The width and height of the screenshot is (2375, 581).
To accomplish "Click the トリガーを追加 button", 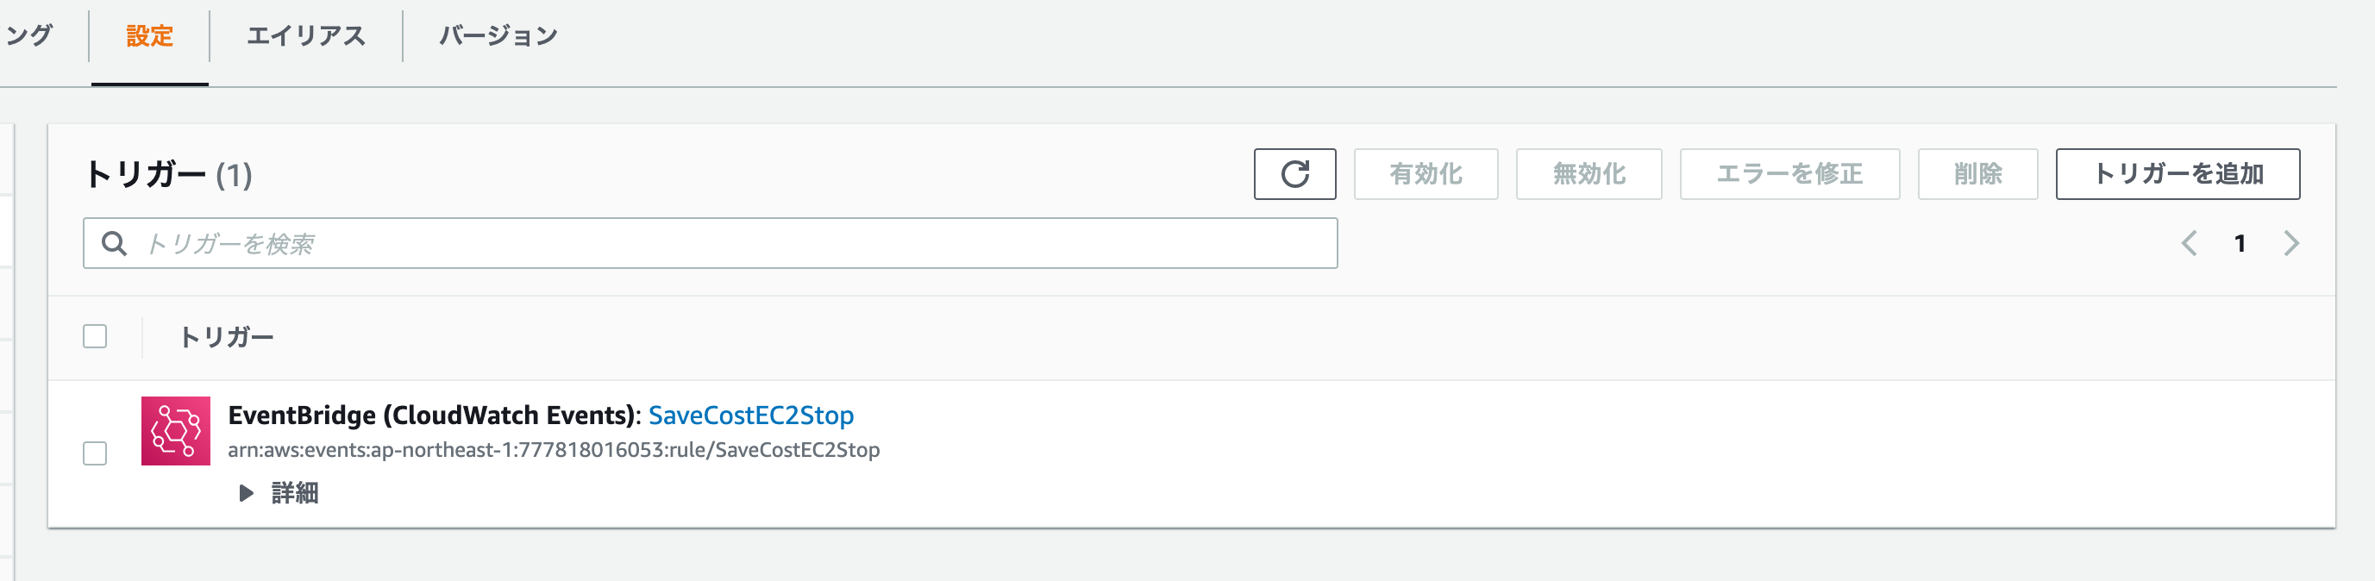I will click(2178, 173).
